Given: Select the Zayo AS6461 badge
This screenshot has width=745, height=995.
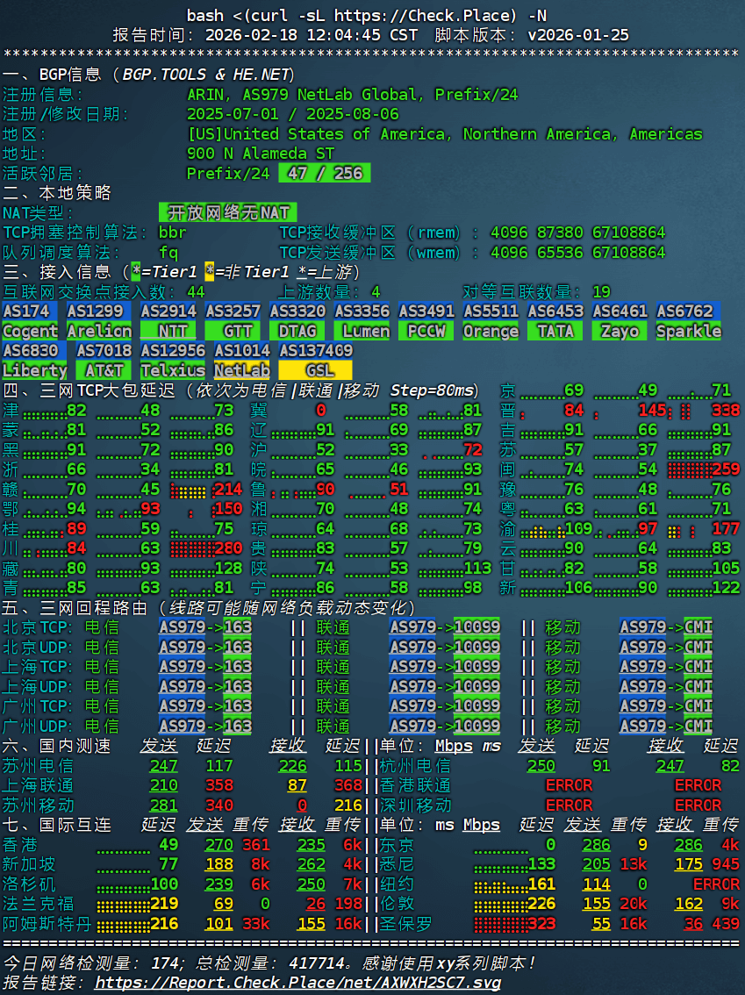Looking at the screenshot, I should [619, 331].
